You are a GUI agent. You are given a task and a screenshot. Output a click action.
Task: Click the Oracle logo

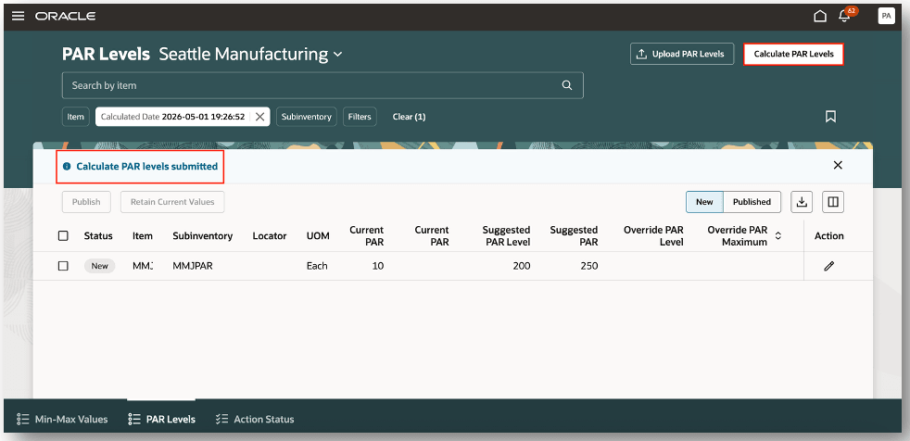point(65,17)
